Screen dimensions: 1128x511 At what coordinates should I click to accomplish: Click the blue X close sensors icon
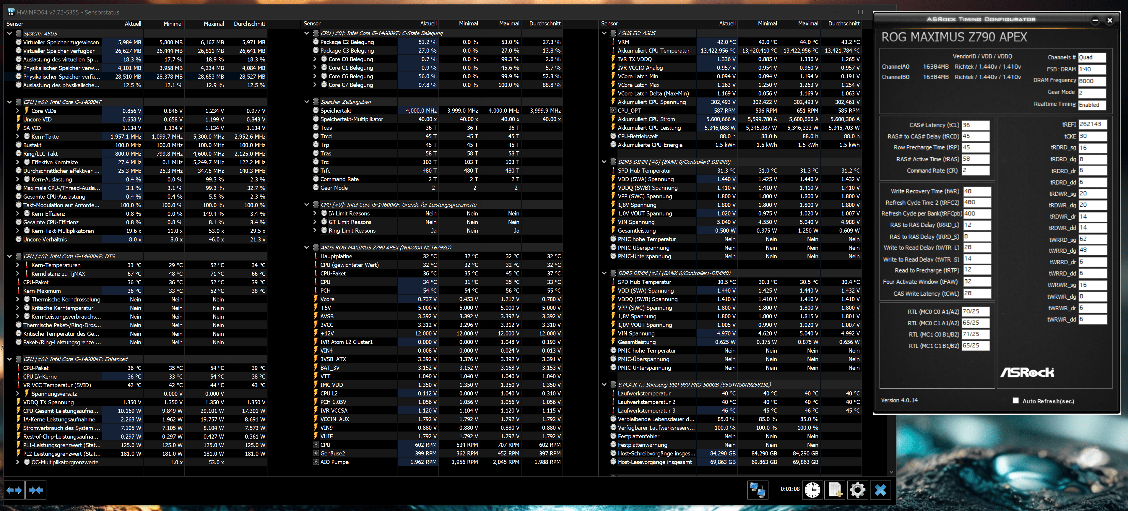(x=880, y=489)
